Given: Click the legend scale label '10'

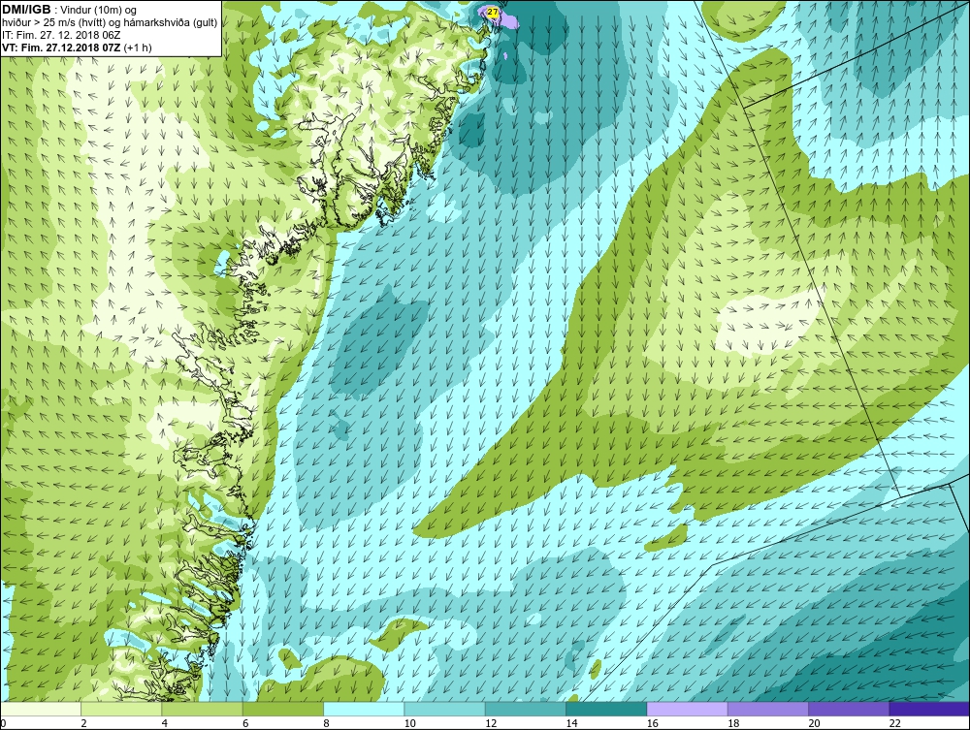Looking at the screenshot, I should [409, 723].
